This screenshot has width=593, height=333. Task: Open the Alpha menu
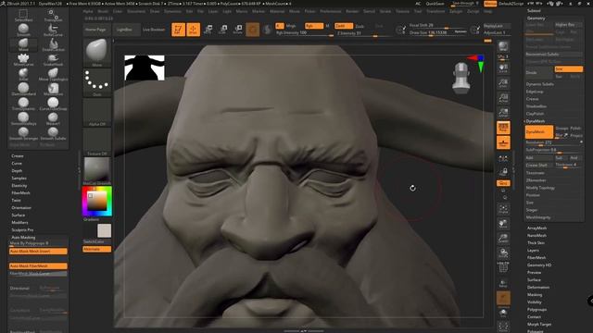88,12
